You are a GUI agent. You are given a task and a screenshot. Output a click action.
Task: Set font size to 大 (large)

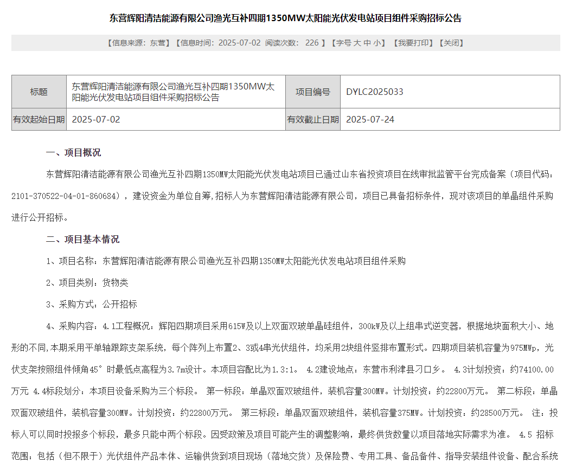click(x=357, y=43)
